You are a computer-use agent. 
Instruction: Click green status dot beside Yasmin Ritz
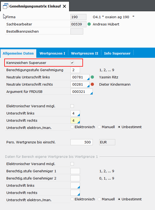click(x=92, y=77)
